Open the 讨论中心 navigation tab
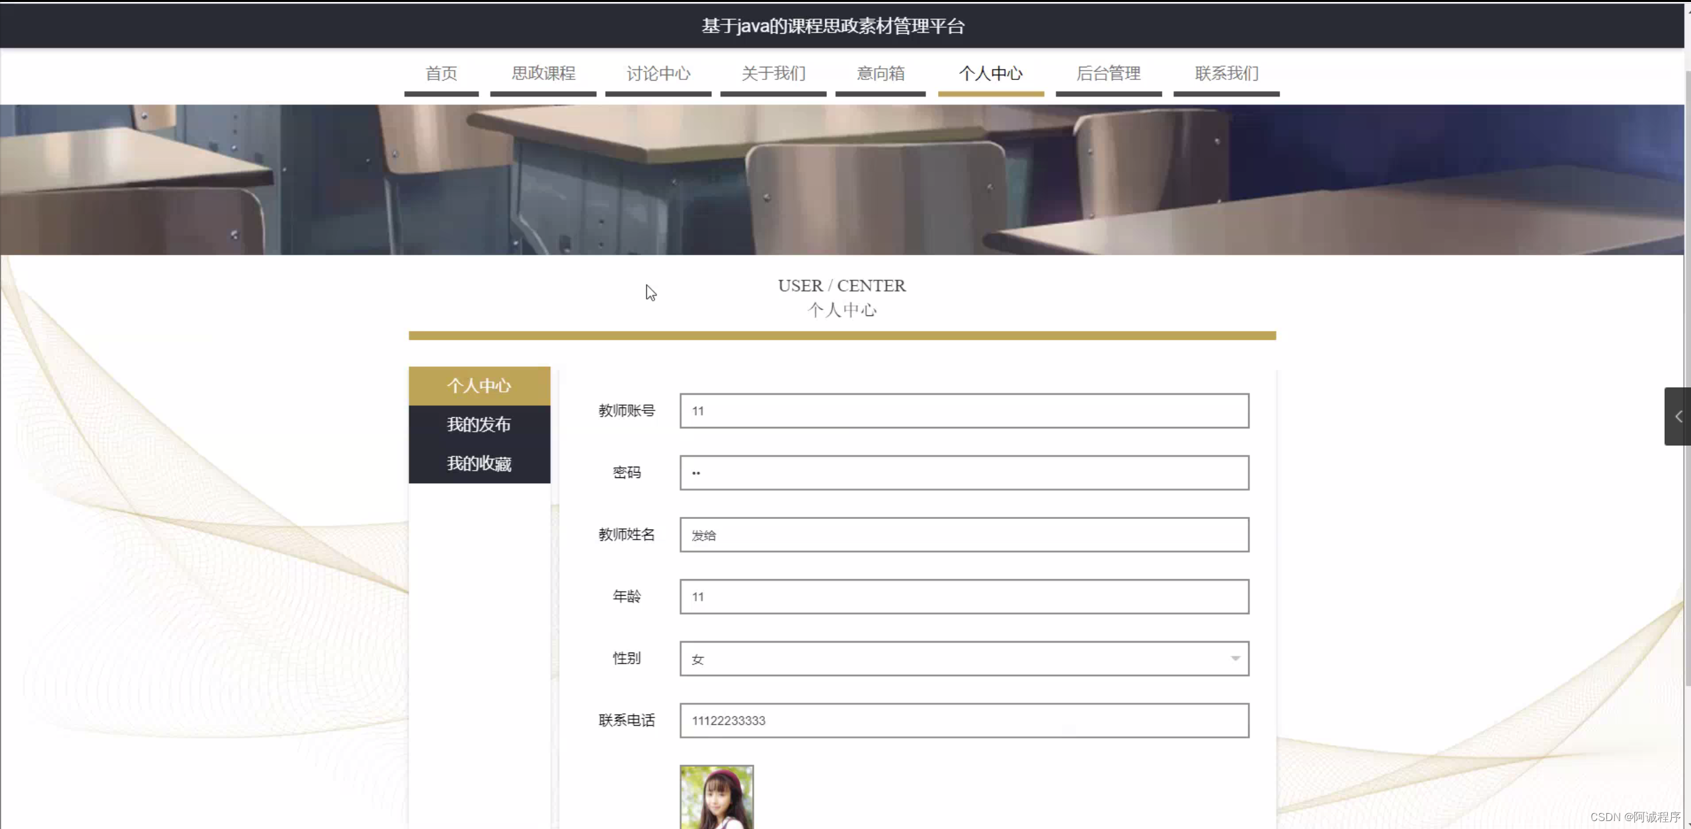The image size is (1691, 829). pos(658,73)
